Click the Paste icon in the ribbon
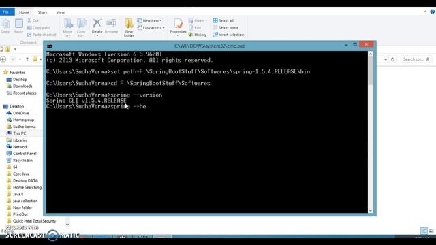 tap(18, 26)
